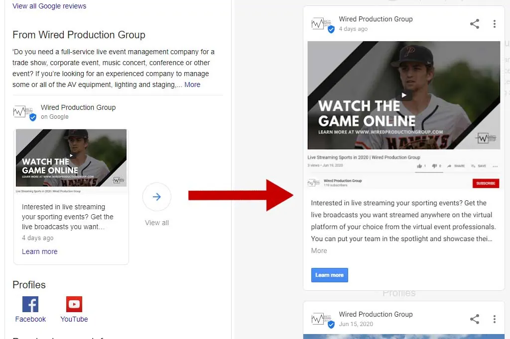This screenshot has height=339, width=510.
Task: Click the Save option under the video title
Action: click(479, 166)
